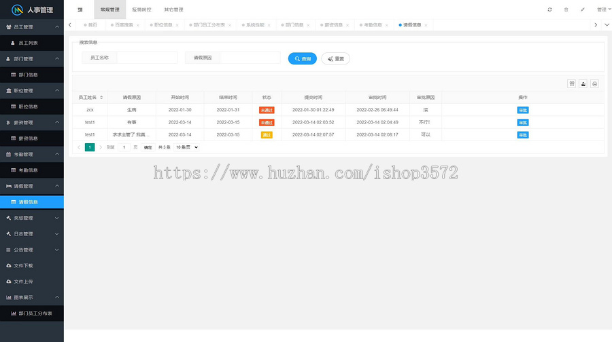Expand the 奖惩管理 sidebar group

[31, 218]
